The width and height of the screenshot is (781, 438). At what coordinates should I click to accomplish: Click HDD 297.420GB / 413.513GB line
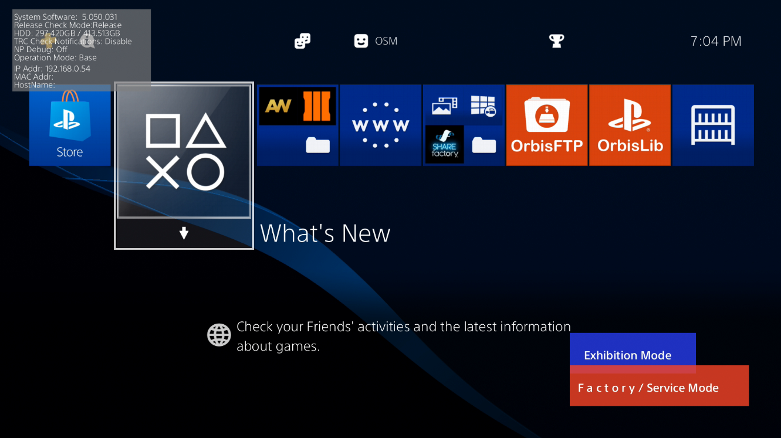67,33
